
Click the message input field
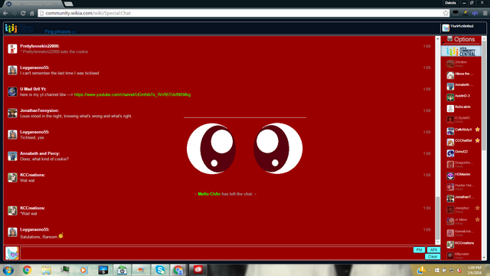tap(216, 253)
